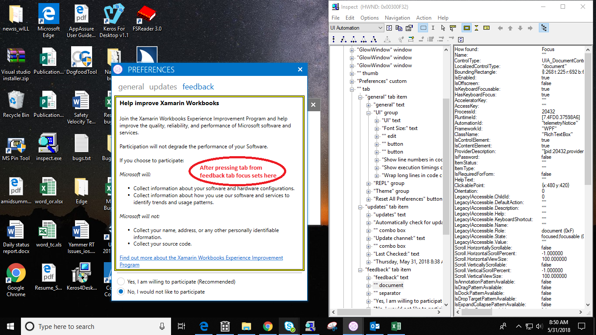Toggle the UI Automation tree view icon

click(544, 27)
